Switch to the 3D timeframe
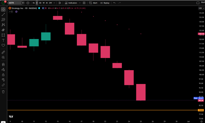This screenshot has height=123, width=205. tap(40, 3)
